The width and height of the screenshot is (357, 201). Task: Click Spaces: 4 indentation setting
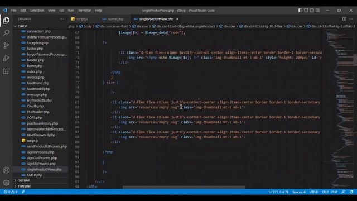[299, 192]
